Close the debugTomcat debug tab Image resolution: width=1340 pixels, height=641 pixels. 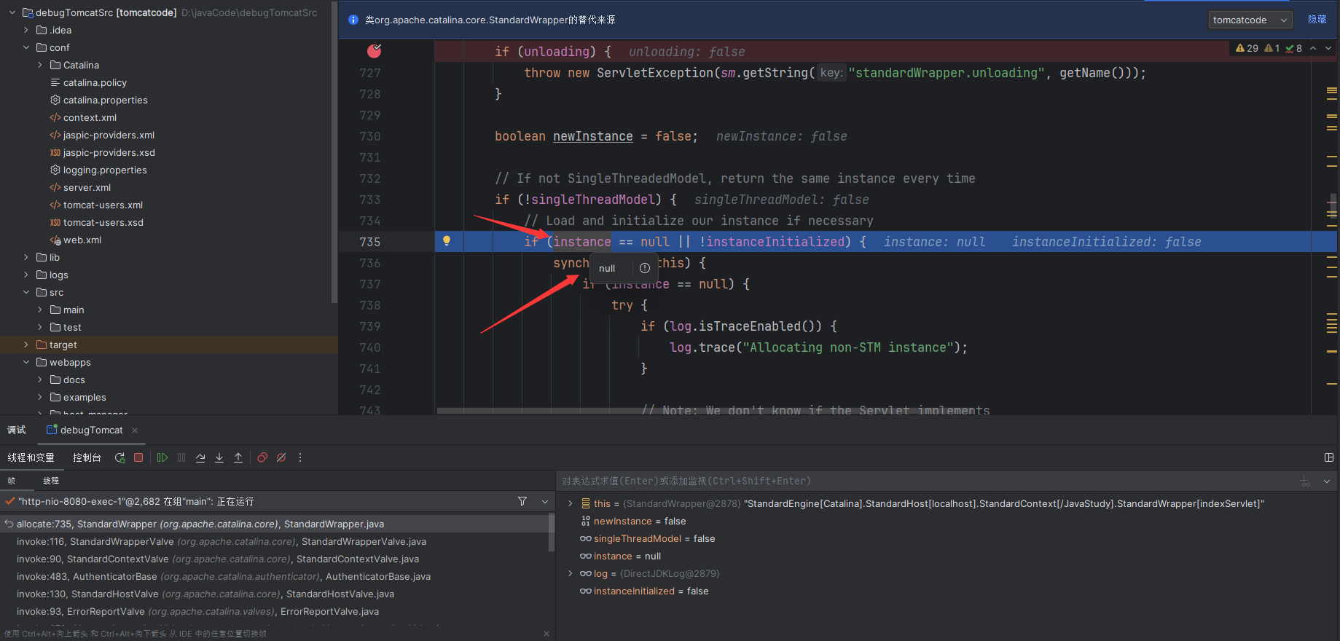tap(135, 430)
